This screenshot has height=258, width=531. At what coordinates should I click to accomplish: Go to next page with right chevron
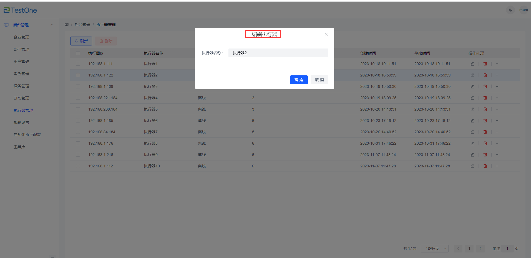[480, 249]
